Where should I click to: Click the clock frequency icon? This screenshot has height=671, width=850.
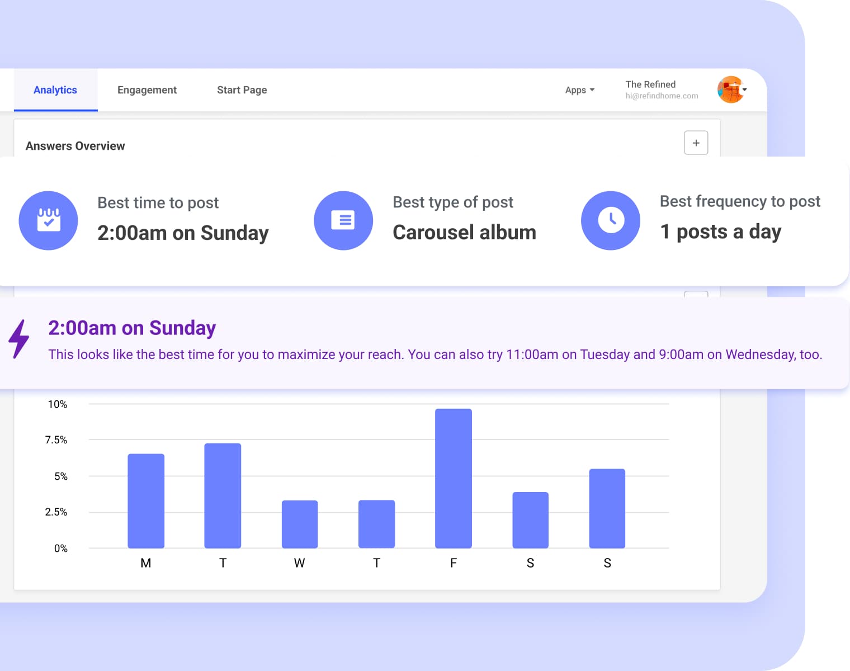click(611, 220)
